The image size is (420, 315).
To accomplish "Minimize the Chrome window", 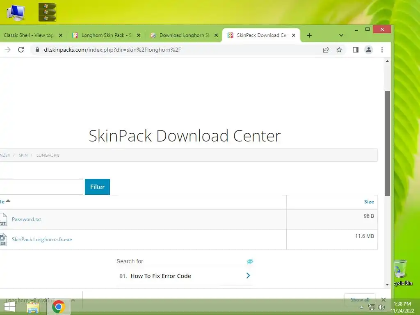I will click(356, 30).
